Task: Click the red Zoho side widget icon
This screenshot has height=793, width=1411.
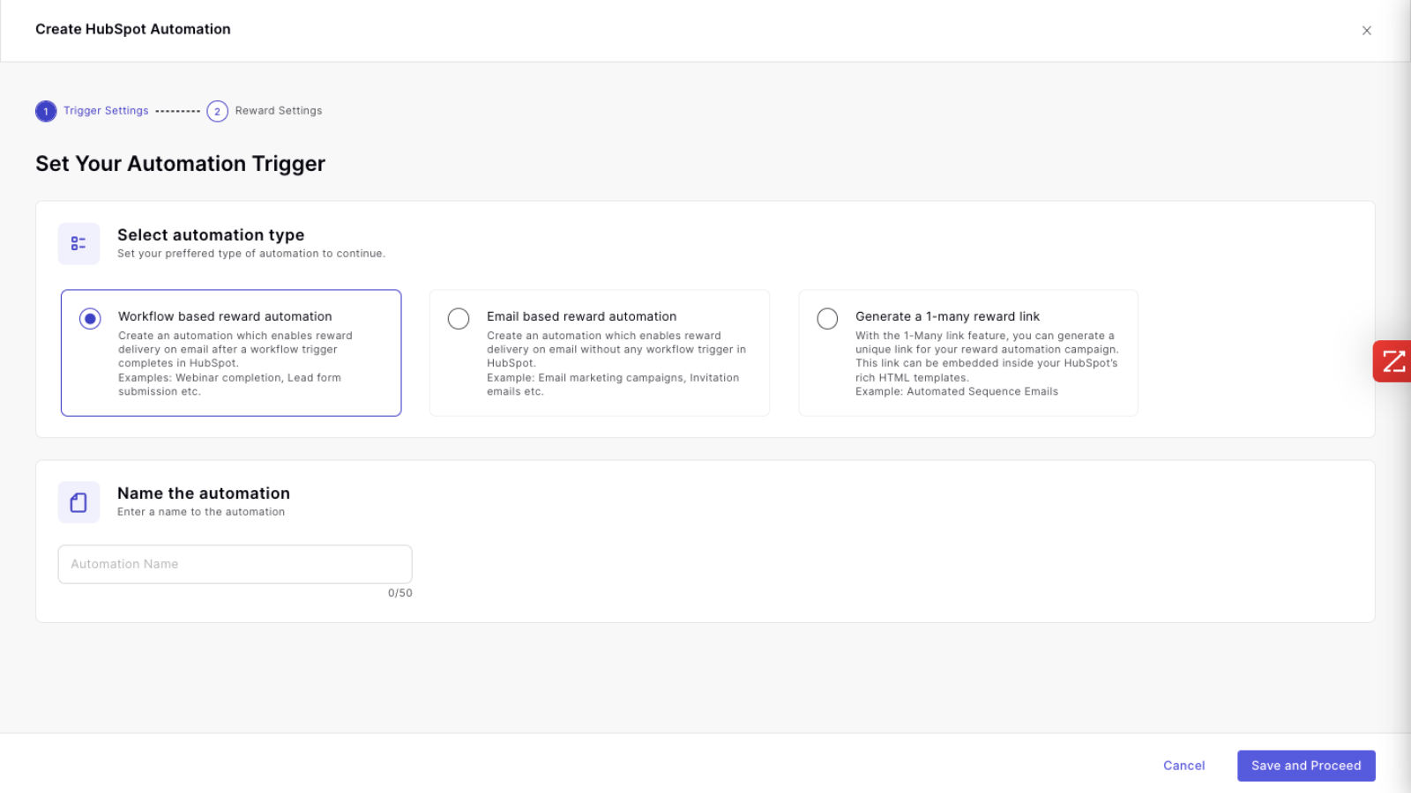Action: [1392, 361]
